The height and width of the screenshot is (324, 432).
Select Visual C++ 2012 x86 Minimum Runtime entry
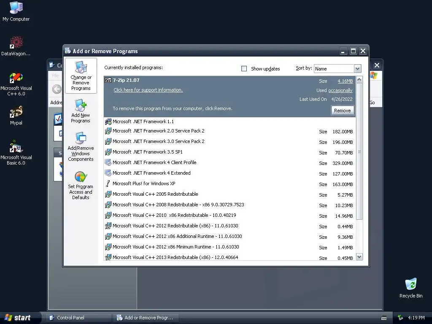[x=230, y=247]
